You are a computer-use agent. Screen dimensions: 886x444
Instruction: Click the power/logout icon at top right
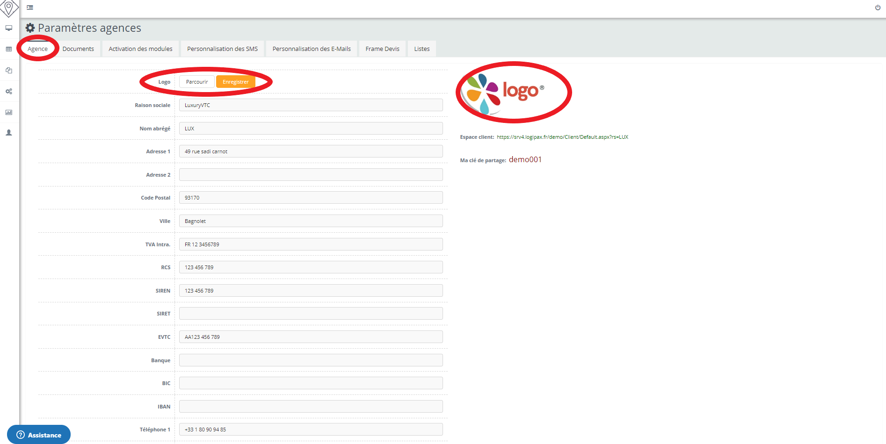click(877, 7)
